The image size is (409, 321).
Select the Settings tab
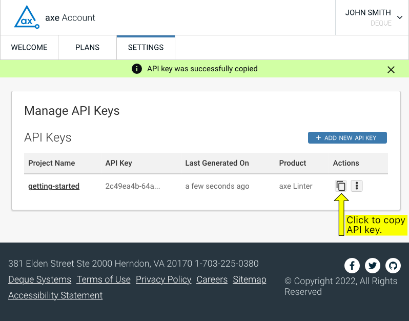click(x=146, y=47)
